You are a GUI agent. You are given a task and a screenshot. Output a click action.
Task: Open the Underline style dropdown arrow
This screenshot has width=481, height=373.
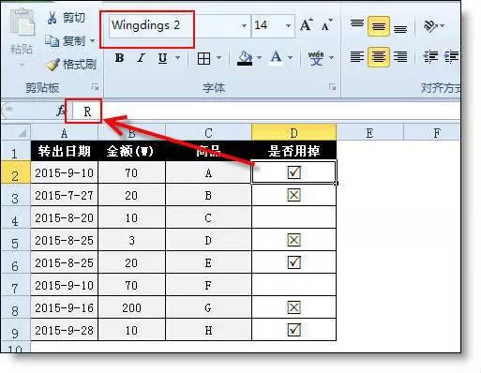tap(177, 58)
